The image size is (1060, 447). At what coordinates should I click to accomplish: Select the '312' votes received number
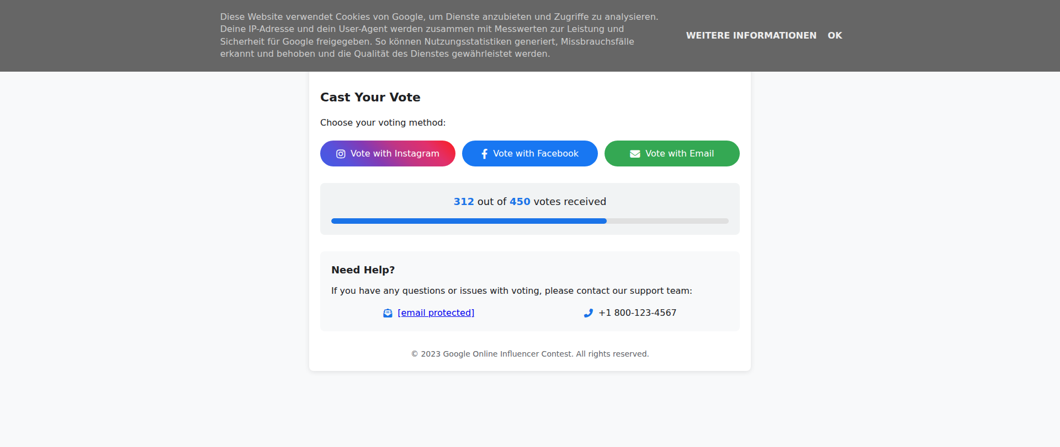464,202
